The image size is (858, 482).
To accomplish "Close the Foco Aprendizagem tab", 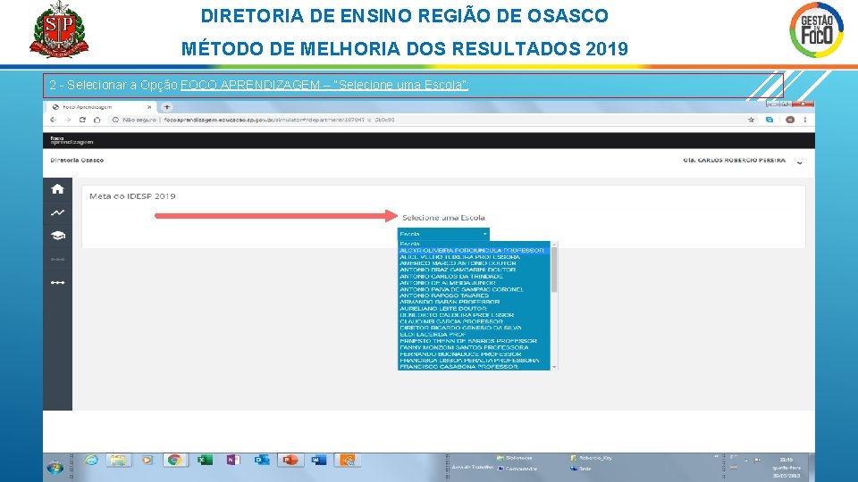I will click(x=149, y=107).
